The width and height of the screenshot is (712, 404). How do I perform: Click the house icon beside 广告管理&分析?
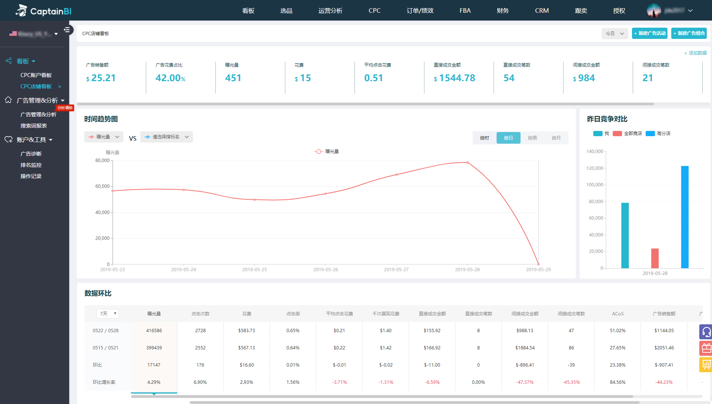8,100
